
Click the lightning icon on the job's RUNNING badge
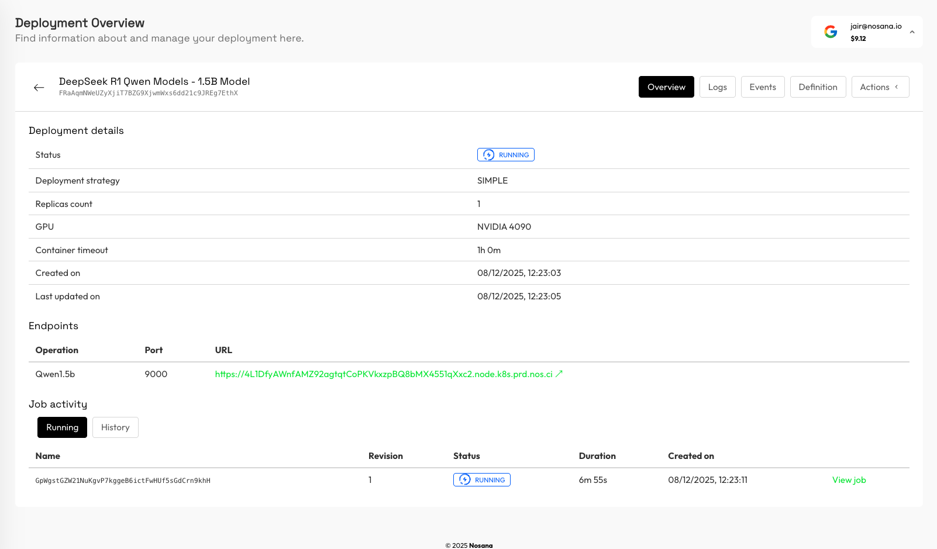click(466, 479)
